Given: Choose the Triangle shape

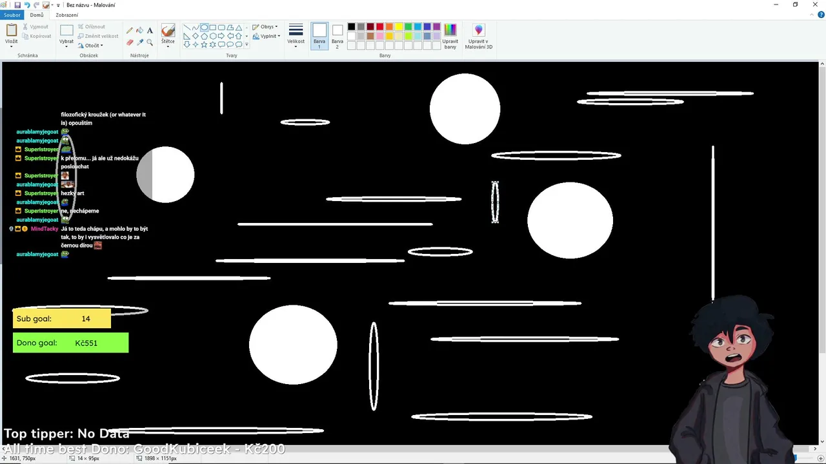Looking at the screenshot, I should (x=238, y=28).
